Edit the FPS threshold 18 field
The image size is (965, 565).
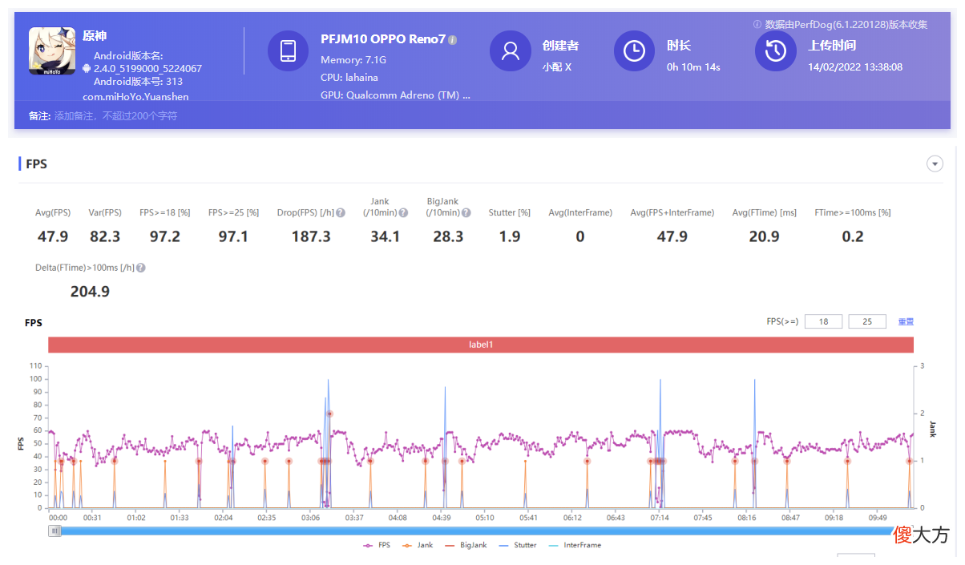[x=823, y=321]
